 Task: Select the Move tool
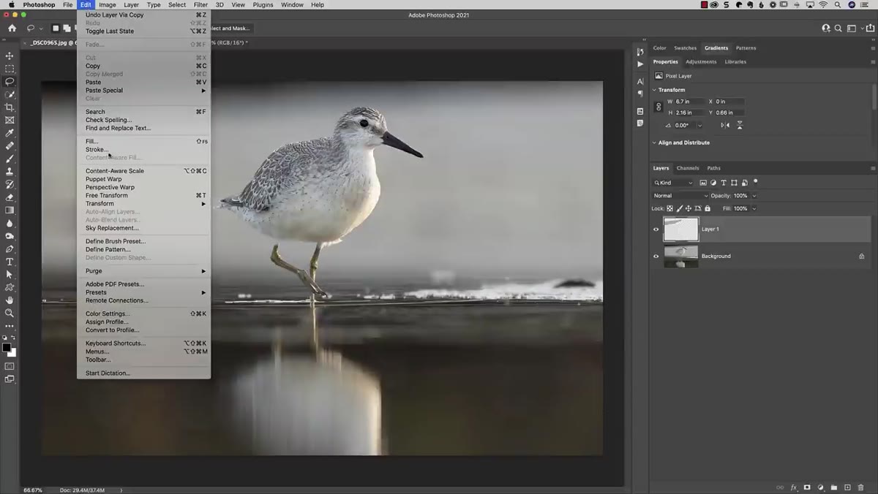[x=10, y=56]
